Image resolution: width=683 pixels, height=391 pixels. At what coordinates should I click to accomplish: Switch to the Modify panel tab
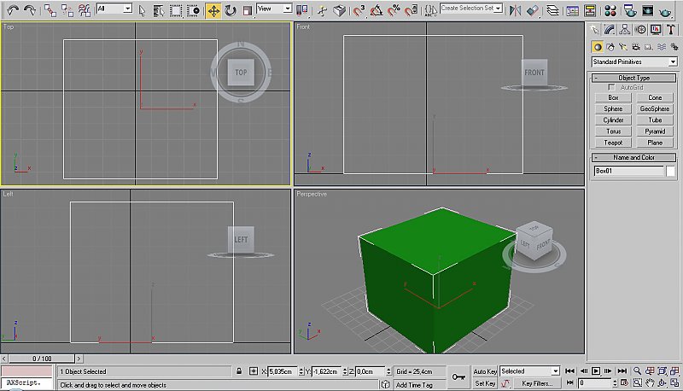pyautogui.click(x=610, y=29)
